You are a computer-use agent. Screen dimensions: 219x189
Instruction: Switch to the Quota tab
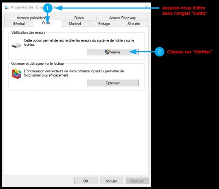pos(79,18)
